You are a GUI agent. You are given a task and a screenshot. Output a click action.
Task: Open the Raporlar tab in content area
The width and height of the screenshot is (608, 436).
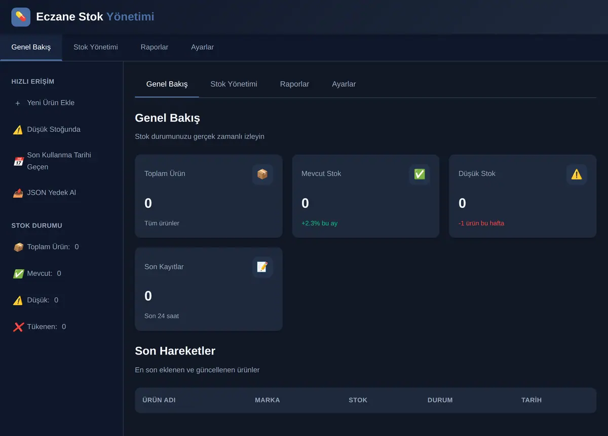coord(294,84)
